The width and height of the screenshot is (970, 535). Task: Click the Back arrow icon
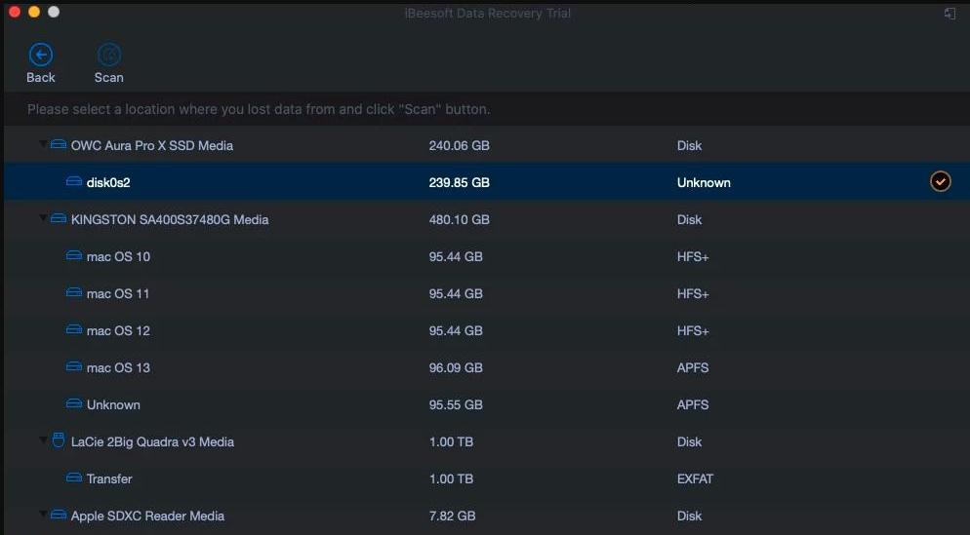tap(41, 55)
